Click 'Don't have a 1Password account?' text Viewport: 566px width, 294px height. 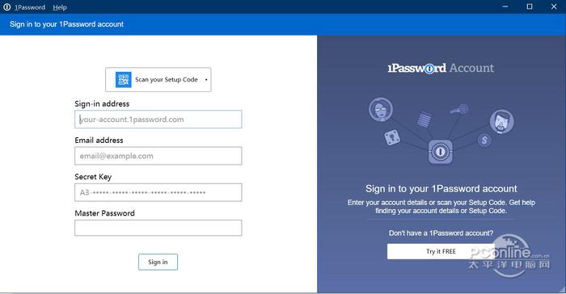click(441, 233)
